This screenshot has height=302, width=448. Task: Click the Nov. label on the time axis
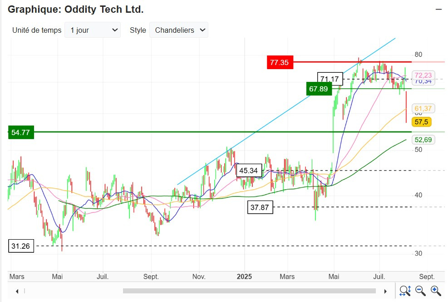pyautogui.click(x=199, y=277)
